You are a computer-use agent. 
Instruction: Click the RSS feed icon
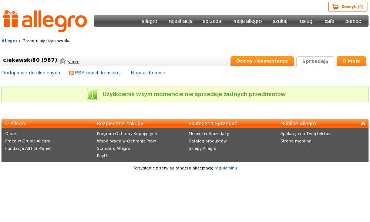click(71, 73)
